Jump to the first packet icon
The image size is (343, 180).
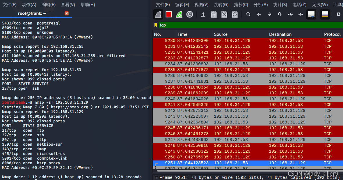pyautogui.click(x=290, y=15)
